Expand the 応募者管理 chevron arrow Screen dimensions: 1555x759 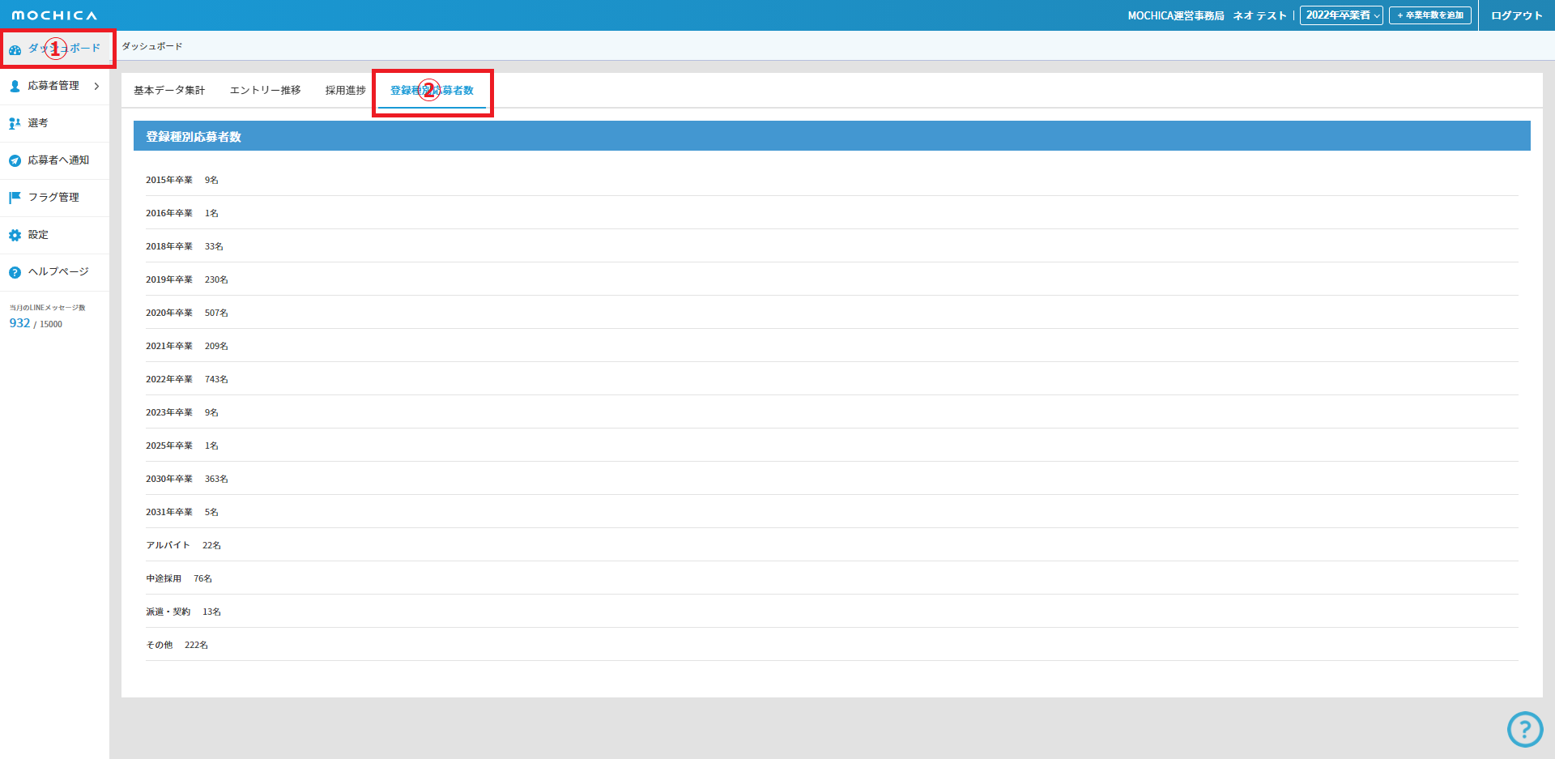click(96, 86)
